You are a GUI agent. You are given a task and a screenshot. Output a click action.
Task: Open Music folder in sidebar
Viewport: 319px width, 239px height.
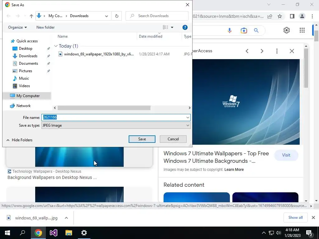click(x=24, y=78)
